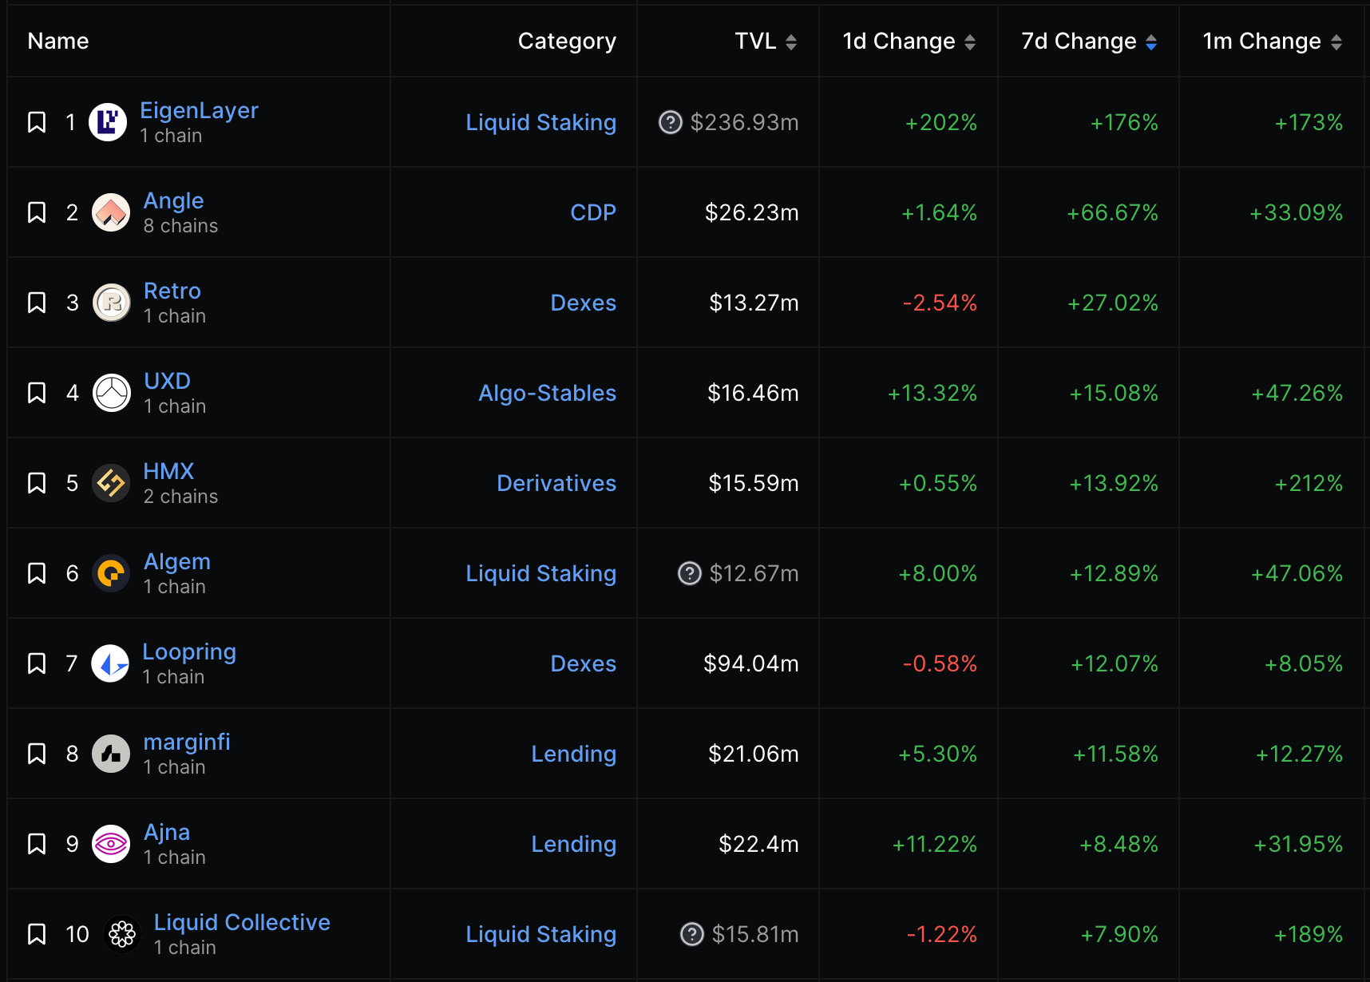Viewport: 1370px width, 982px height.
Task: Click the Retro logo icon
Action: click(112, 303)
